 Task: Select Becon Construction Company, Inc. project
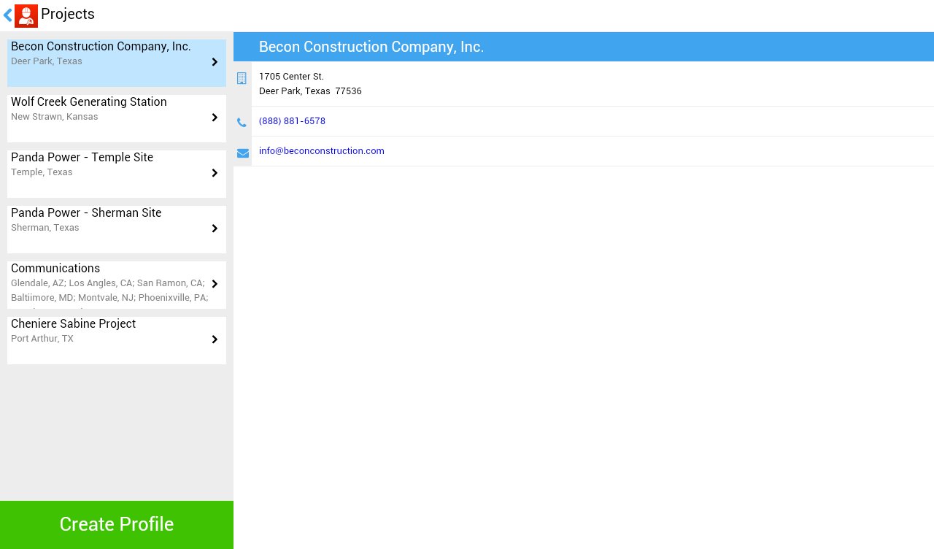[117, 63]
